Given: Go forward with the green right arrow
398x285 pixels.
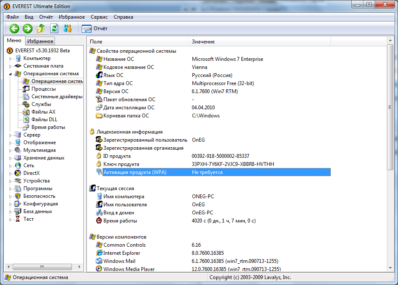Looking at the screenshot, I should (x=28, y=28).
